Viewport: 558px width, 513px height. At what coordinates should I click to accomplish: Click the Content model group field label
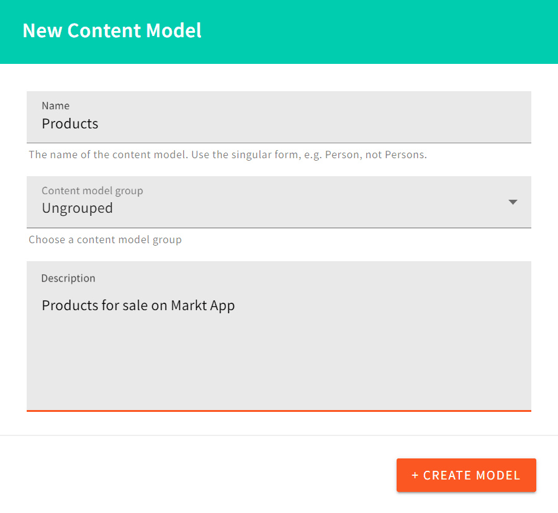pos(92,190)
